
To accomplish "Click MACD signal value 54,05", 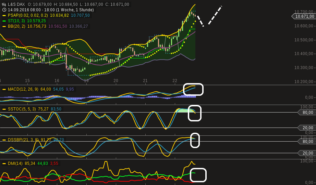I will [59, 89].
